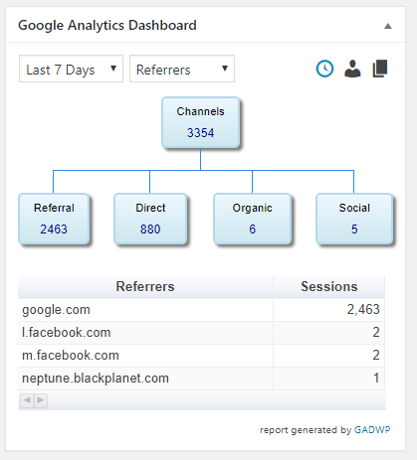
Task: Open the GADWP link
Action: click(372, 430)
